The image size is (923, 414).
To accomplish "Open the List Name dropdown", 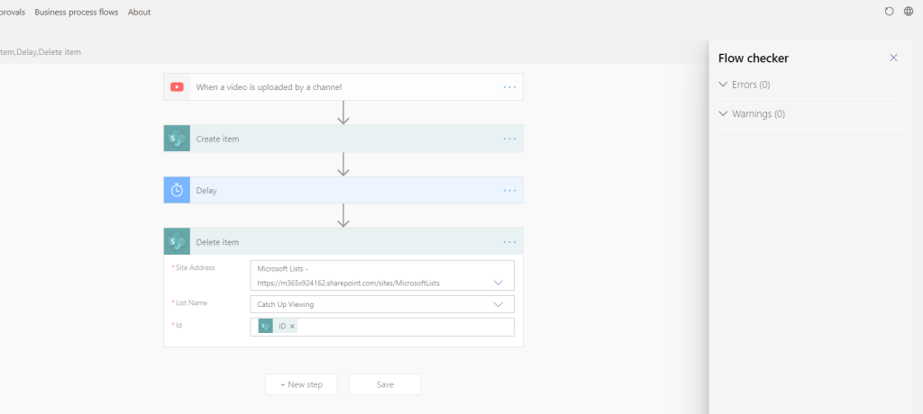I will [x=498, y=304].
